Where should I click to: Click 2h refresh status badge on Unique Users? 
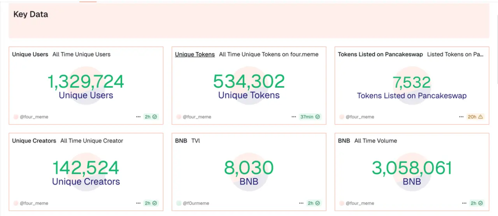click(151, 117)
